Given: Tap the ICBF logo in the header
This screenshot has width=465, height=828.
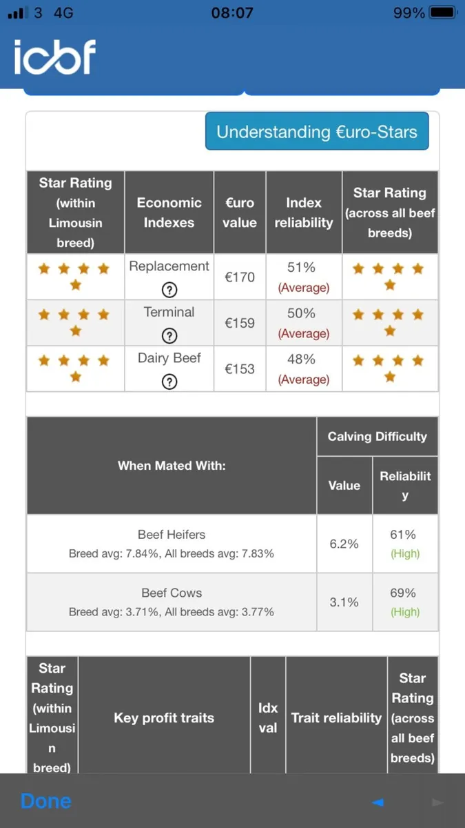Looking at the screenshot, I should (x=55, y=57).
